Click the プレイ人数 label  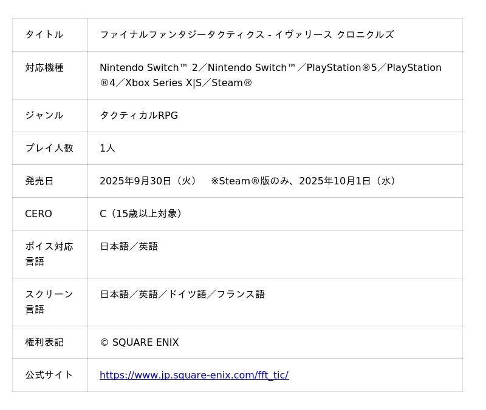[x=49, y=148]
